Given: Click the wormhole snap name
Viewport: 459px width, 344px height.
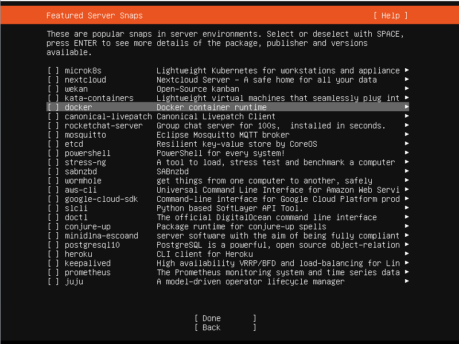Looking at the screenshot, I should tap(83, 181).
